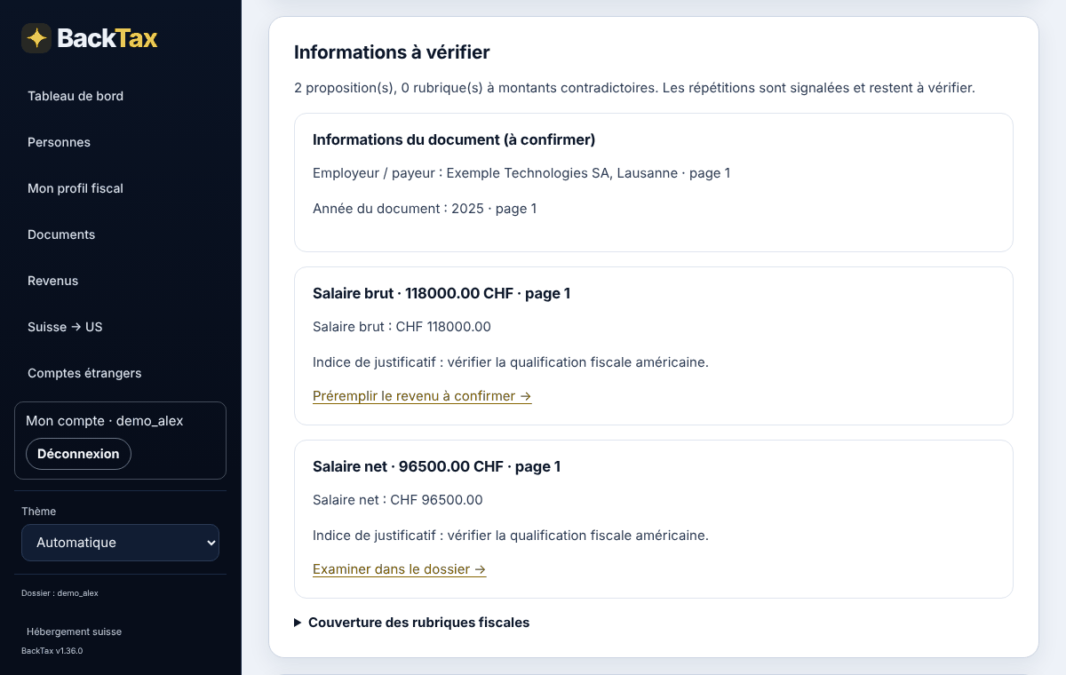1066x675 pixels.
Task: Select Suisse → US menu item
Action: click(65, 327)
